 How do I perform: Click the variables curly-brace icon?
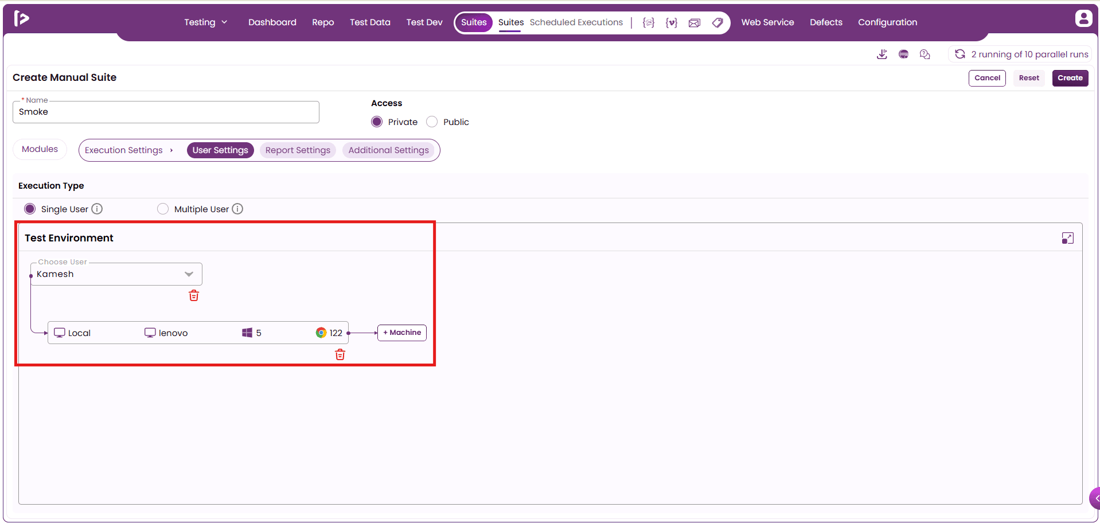point(672,22)
